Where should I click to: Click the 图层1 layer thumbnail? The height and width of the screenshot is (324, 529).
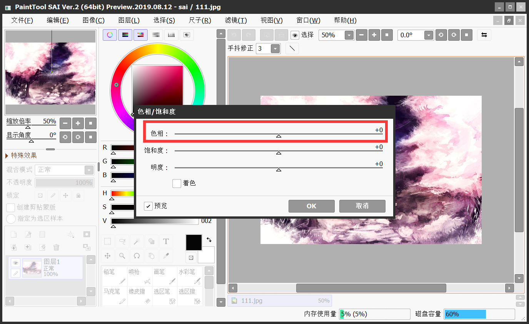[x=32, y=268]
